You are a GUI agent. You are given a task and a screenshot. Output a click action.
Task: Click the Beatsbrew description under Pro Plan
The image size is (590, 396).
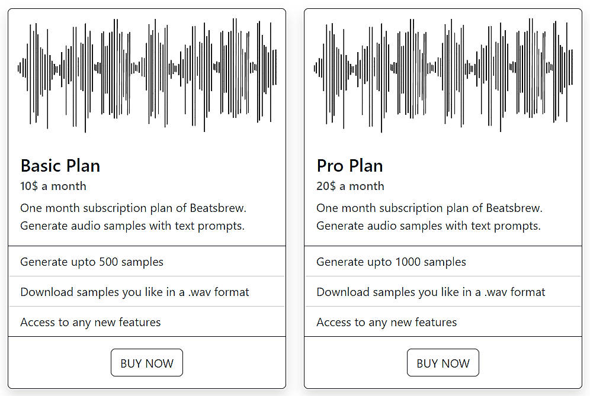tap(429, 217)
